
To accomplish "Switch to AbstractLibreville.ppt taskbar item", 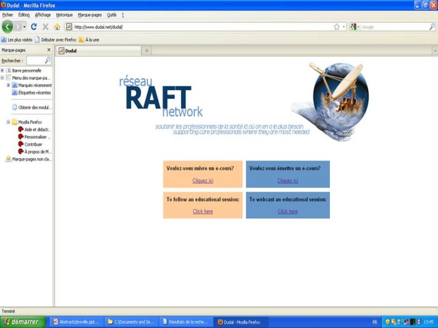I will click(76, 322).
